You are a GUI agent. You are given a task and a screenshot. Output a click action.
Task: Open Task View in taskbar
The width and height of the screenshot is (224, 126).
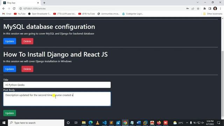pos(76,123)
